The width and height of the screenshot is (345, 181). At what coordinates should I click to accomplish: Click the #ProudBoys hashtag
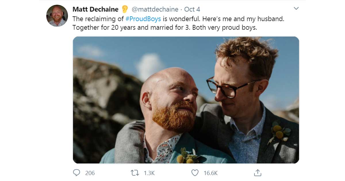143,19
